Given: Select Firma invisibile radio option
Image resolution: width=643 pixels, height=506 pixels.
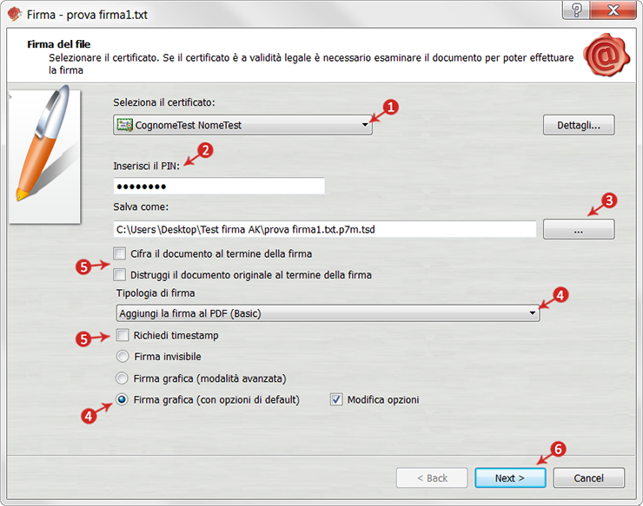Looking at the screenshot, I should point(123,356).
